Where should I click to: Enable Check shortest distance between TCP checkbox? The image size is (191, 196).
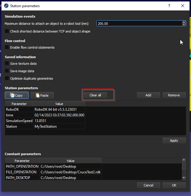point(7,31)
